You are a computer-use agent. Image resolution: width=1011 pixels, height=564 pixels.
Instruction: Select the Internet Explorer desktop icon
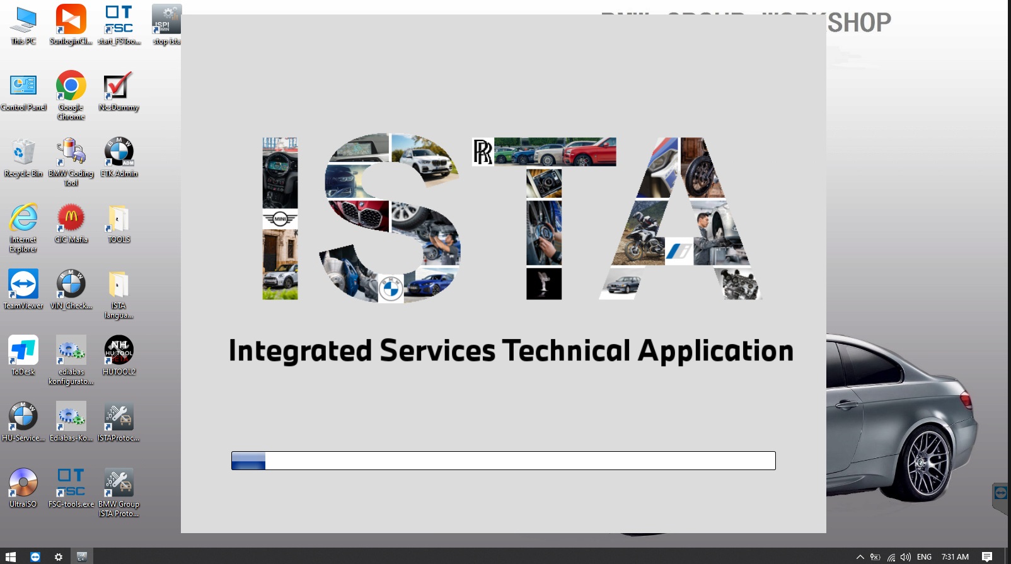click(x=23, y=227)
